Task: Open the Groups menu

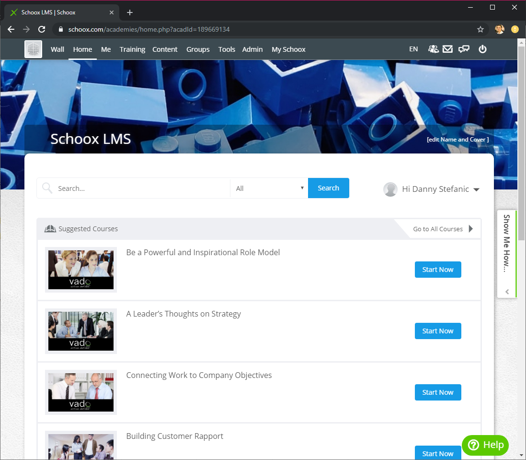Action: tap(198, 49)
